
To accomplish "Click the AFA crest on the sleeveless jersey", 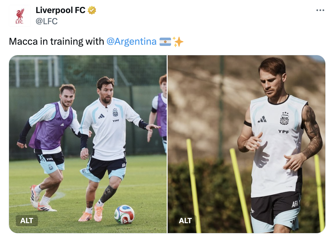I will 284,119.
